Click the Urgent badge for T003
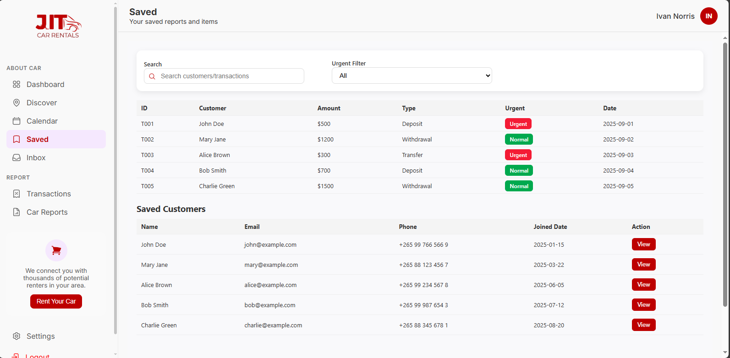The image size is (730, 358). (518, 155)
